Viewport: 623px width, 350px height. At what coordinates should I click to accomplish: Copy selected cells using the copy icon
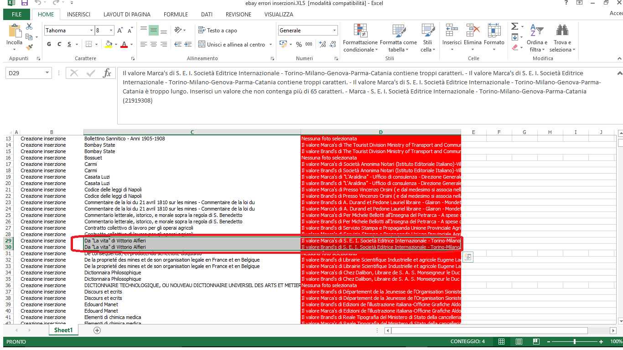29,37
